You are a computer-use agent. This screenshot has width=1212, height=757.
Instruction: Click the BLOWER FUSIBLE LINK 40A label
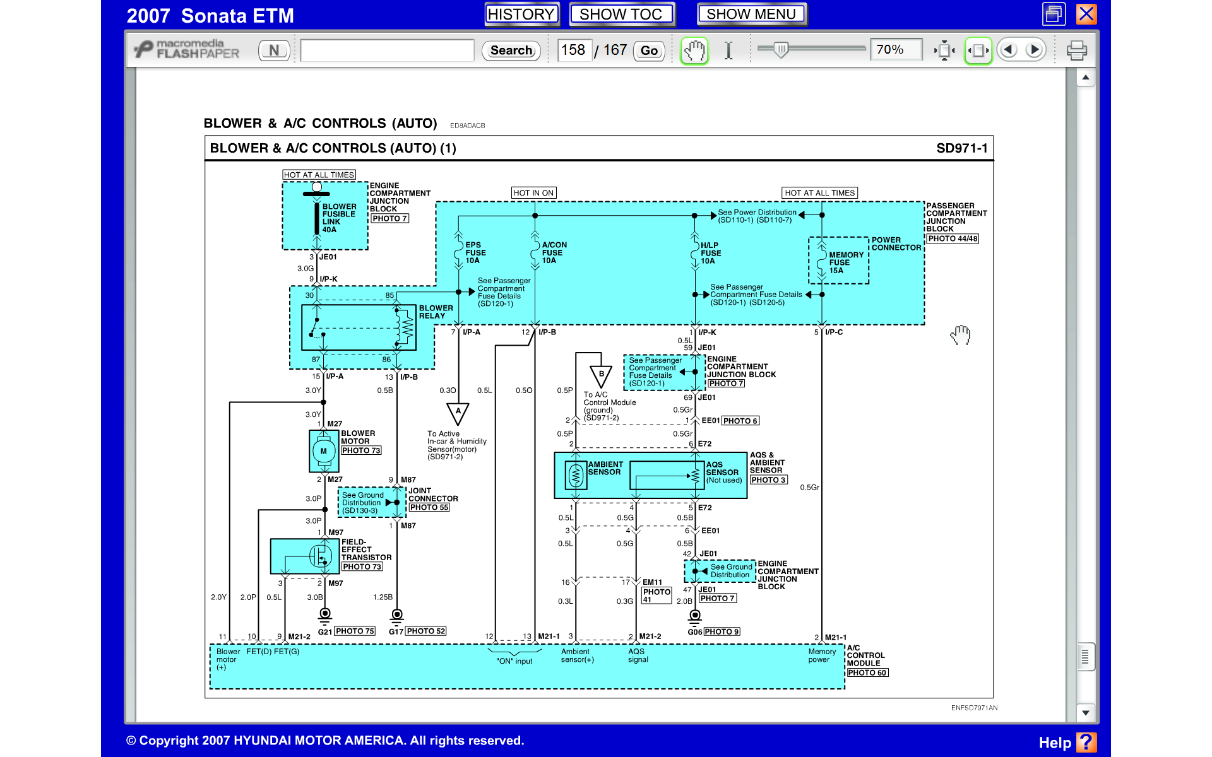(x=339, y=218)
